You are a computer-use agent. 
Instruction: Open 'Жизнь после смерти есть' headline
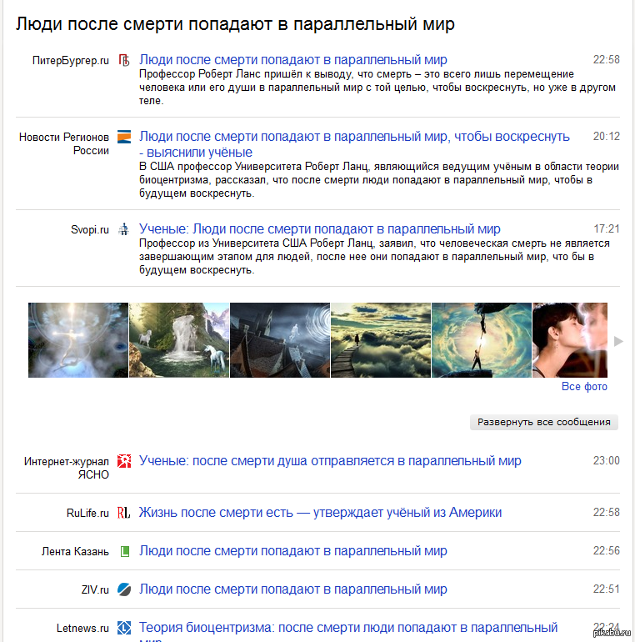pyautogui.click(x=320, y=513)
